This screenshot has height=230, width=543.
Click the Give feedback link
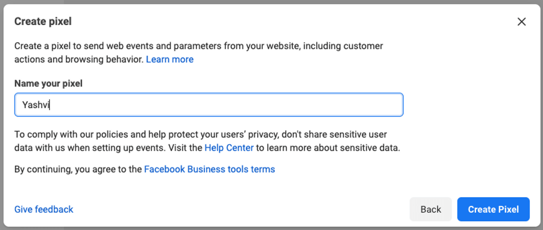point(44,209)
